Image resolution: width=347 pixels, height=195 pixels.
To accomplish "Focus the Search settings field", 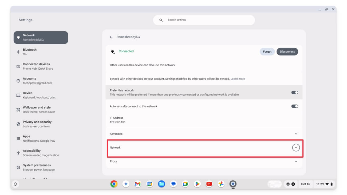I will (x=204, y=20).
